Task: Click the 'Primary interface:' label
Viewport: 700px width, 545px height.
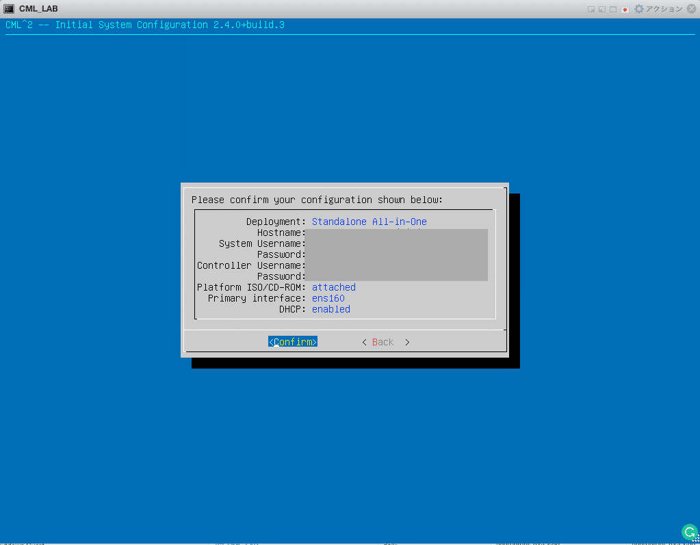Action: [257, 298]
